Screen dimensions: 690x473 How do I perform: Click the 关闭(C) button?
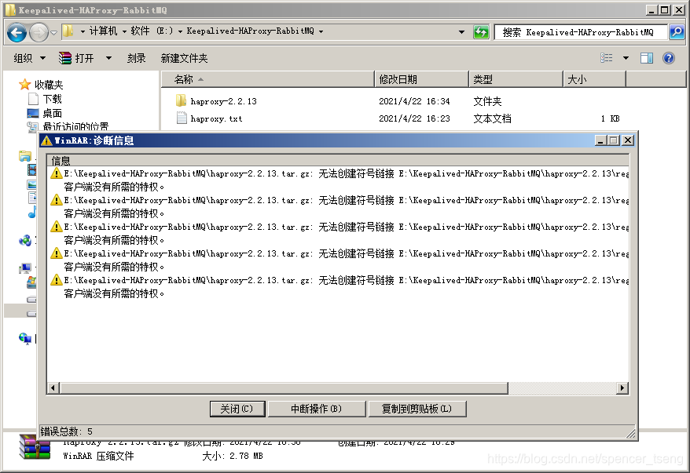click(237, 409)
